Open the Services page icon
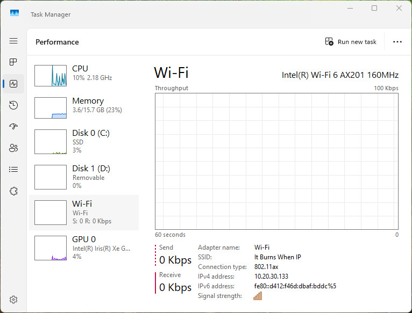Viewport: 412px width, 313px height. coord(13,191)
